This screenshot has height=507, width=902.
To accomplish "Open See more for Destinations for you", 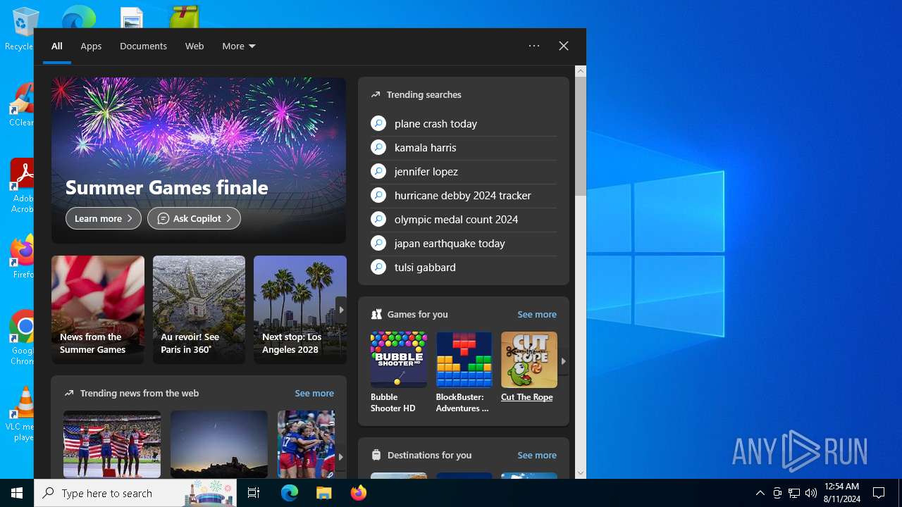I will click(537, 455).
